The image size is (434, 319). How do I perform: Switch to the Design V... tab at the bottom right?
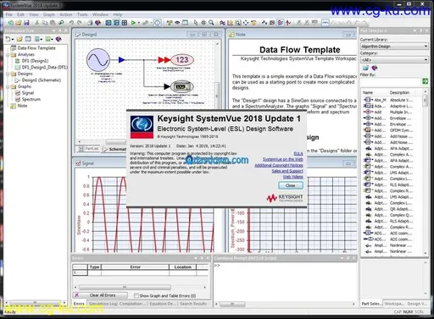coord(417,304)
